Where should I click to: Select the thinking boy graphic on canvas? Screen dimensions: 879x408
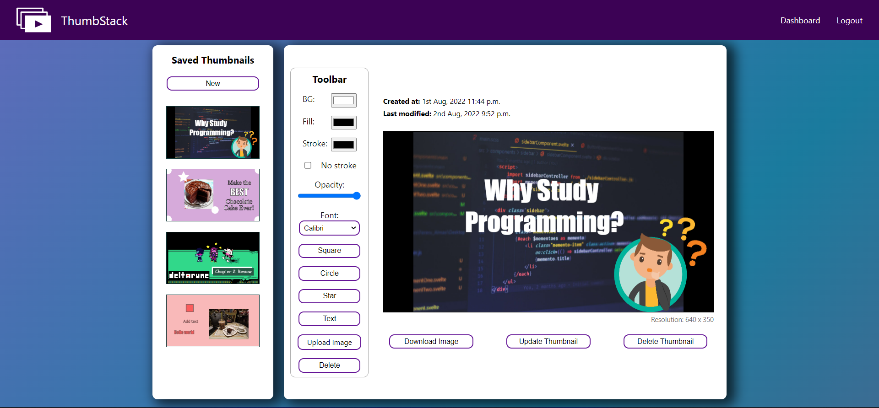pyautogui.click(x=650, y=272)
